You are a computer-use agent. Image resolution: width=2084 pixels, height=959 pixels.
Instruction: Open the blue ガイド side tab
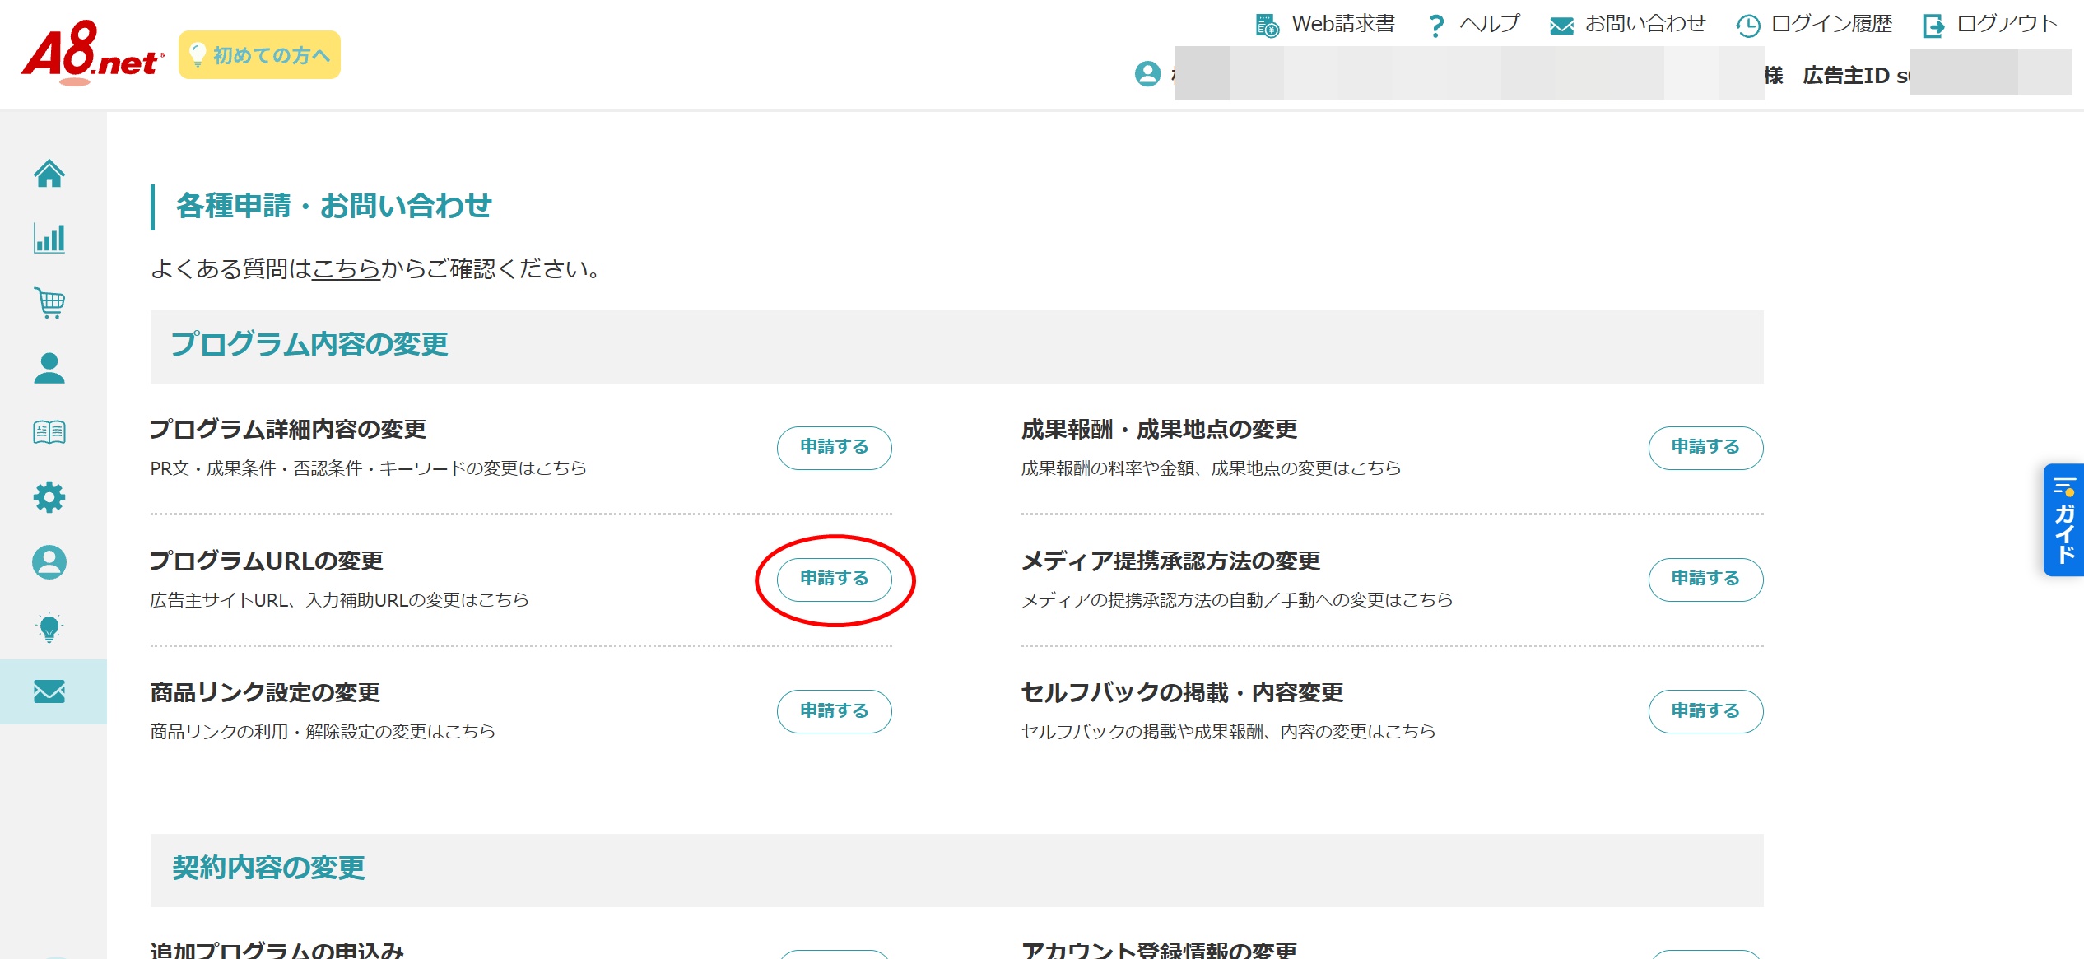2063,520
